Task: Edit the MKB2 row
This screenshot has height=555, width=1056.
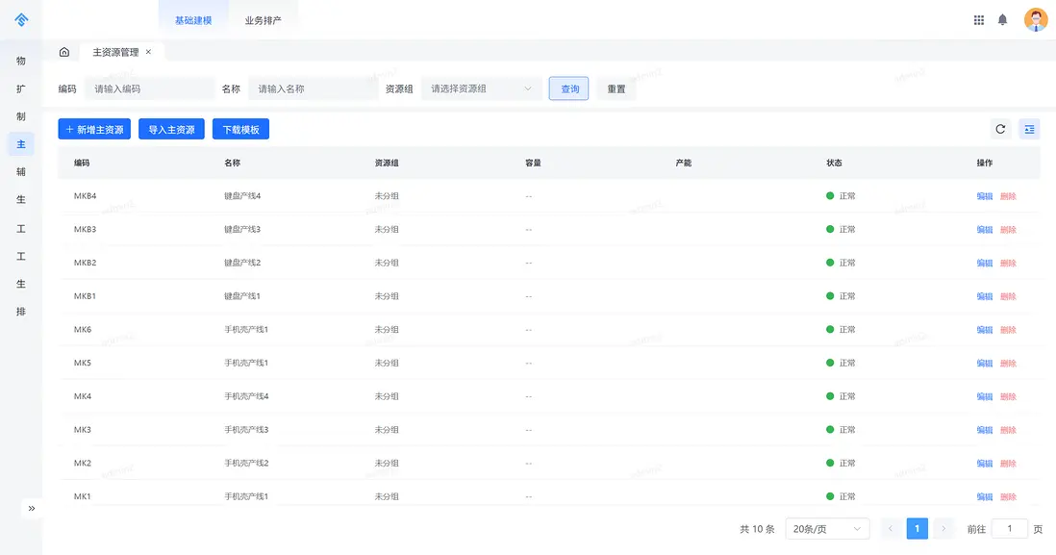Action: (985, 263)
